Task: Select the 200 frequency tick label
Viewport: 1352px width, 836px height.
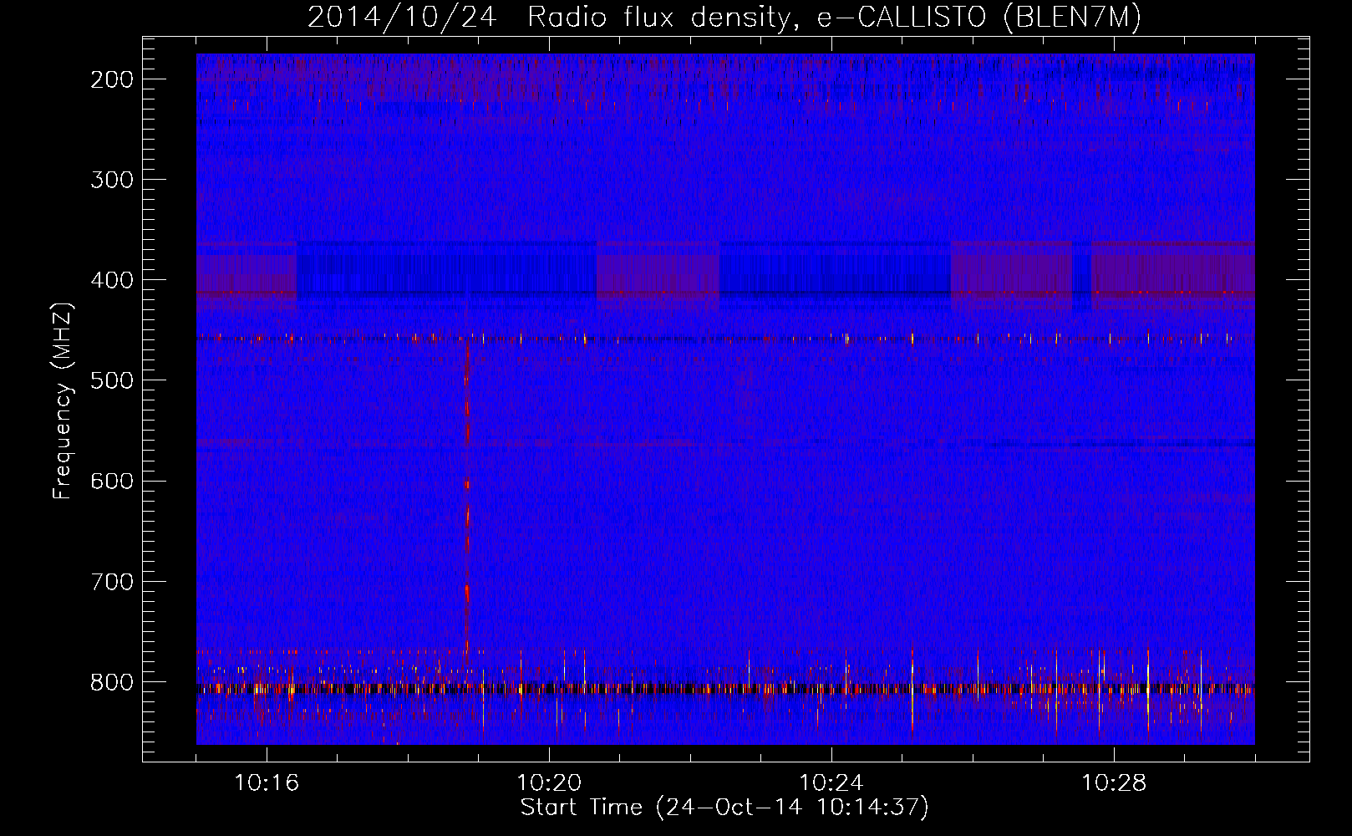Action: coord(111,79)
